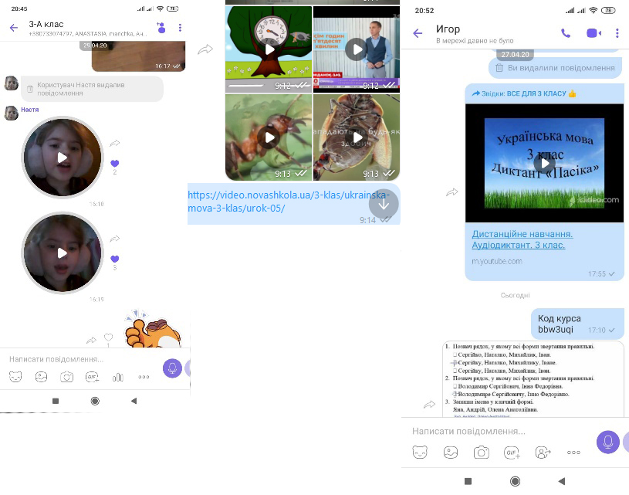The width and height of the screenshot is (629, 495).
Task: Tap Android back button in left phone
Action: tap(134, 401)
